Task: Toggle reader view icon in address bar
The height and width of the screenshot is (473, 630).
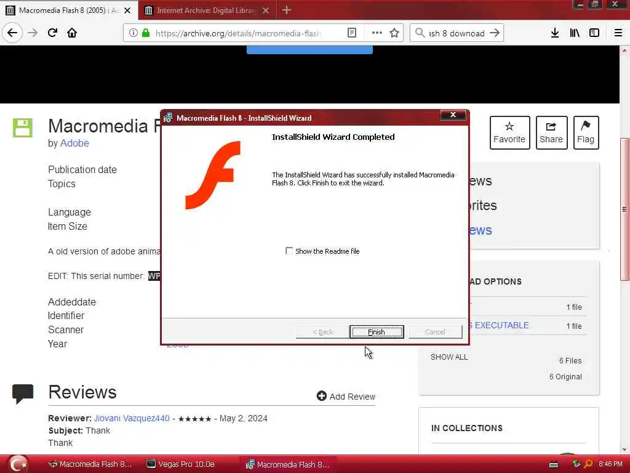Action: [351, 33]
